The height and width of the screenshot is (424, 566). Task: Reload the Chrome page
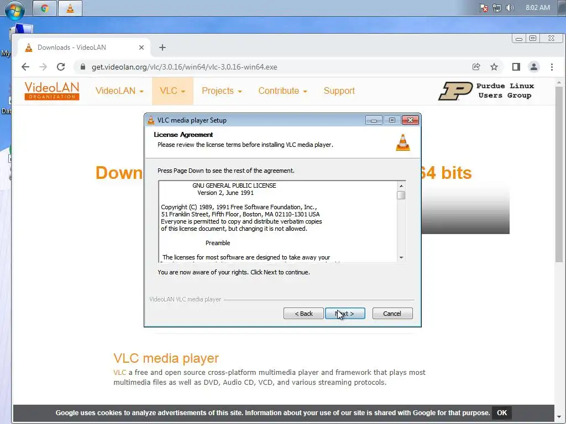coord(61,67)
